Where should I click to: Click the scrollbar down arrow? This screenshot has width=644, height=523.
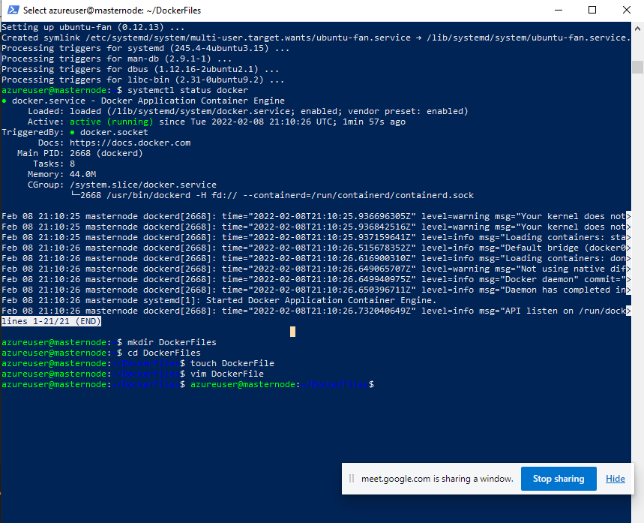[x=637, y=516]
